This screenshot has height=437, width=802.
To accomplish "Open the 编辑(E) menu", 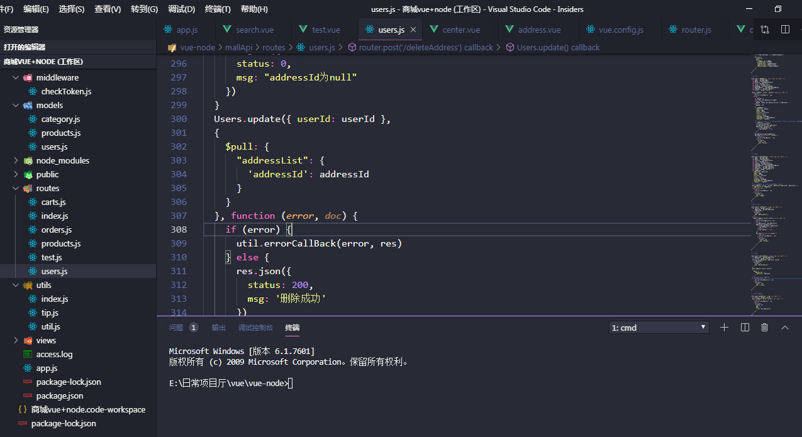I will (36, 9).
